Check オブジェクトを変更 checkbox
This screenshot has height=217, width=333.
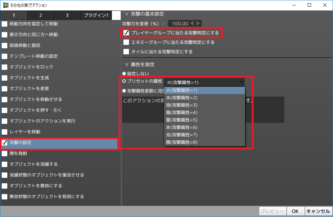coord(4,88)
